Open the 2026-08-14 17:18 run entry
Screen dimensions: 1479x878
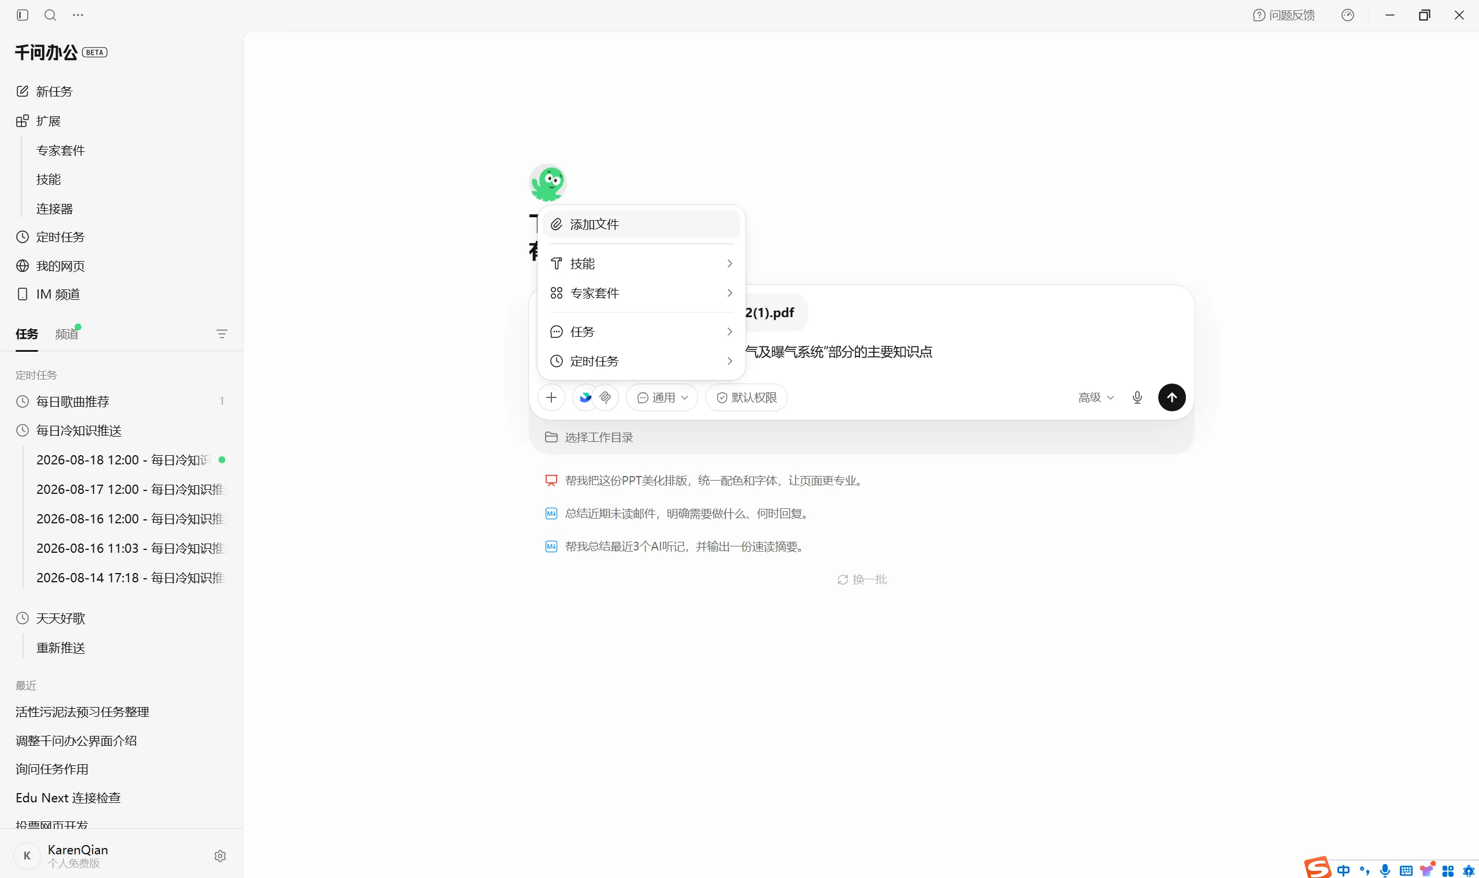(x=130, y=578)
